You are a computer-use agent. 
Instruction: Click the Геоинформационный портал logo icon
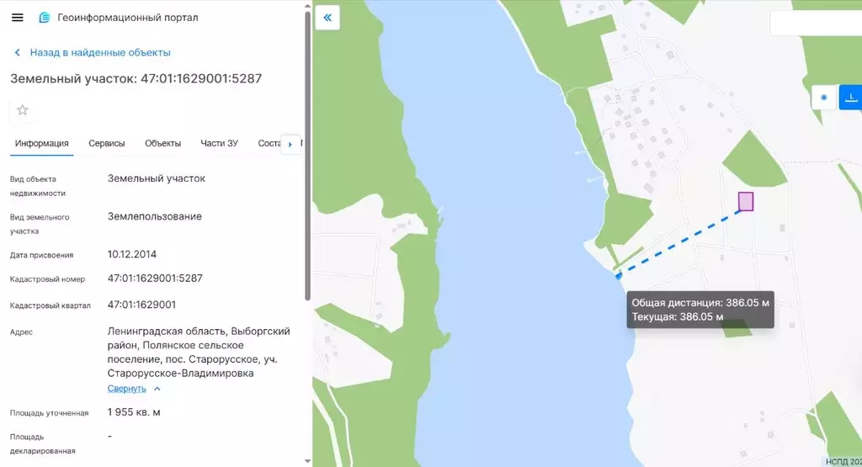(44, 18)
